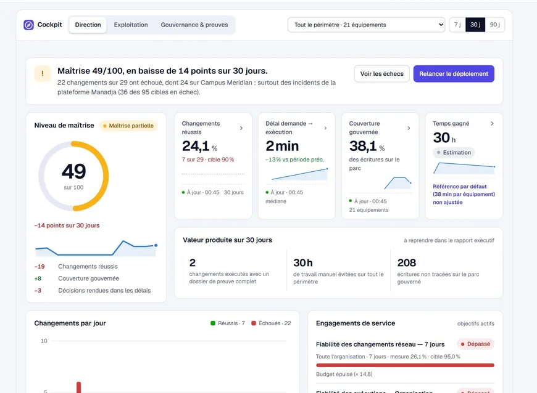Click the "−13 % vs période préc." text
Image resolution: width=537 pixels, height=393 pixels.
click(x=294, y=160)
